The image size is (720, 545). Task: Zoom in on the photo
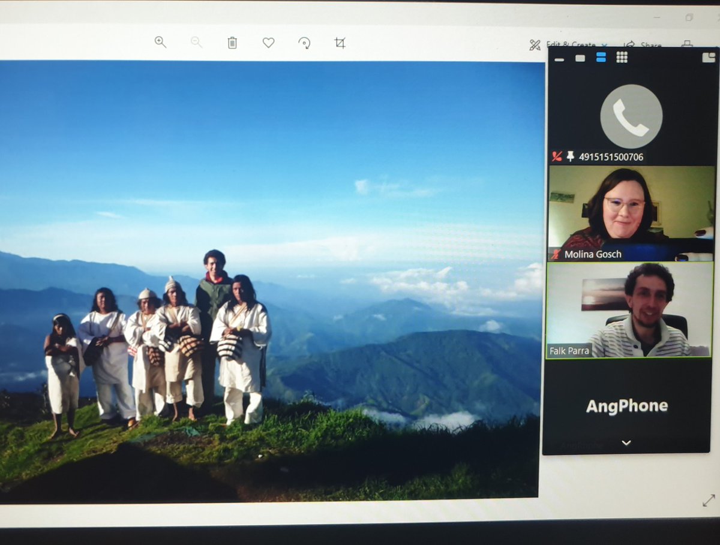pyautogui.click(x=160, y=42)
